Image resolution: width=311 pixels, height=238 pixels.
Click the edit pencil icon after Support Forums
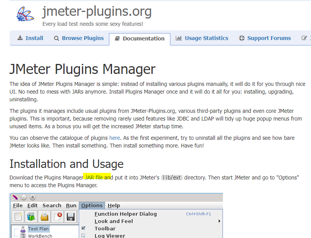[304, 38]
